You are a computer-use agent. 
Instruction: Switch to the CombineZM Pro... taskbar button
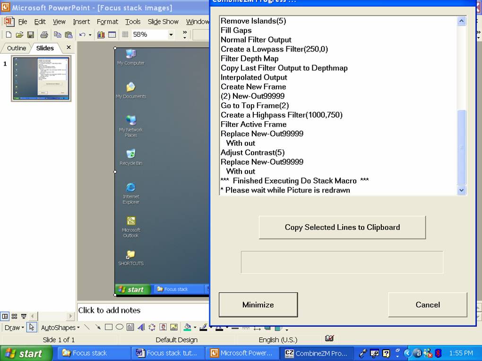coord(317,353)
